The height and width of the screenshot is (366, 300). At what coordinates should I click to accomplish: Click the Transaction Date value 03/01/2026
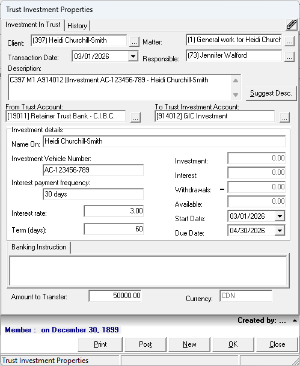91,56
